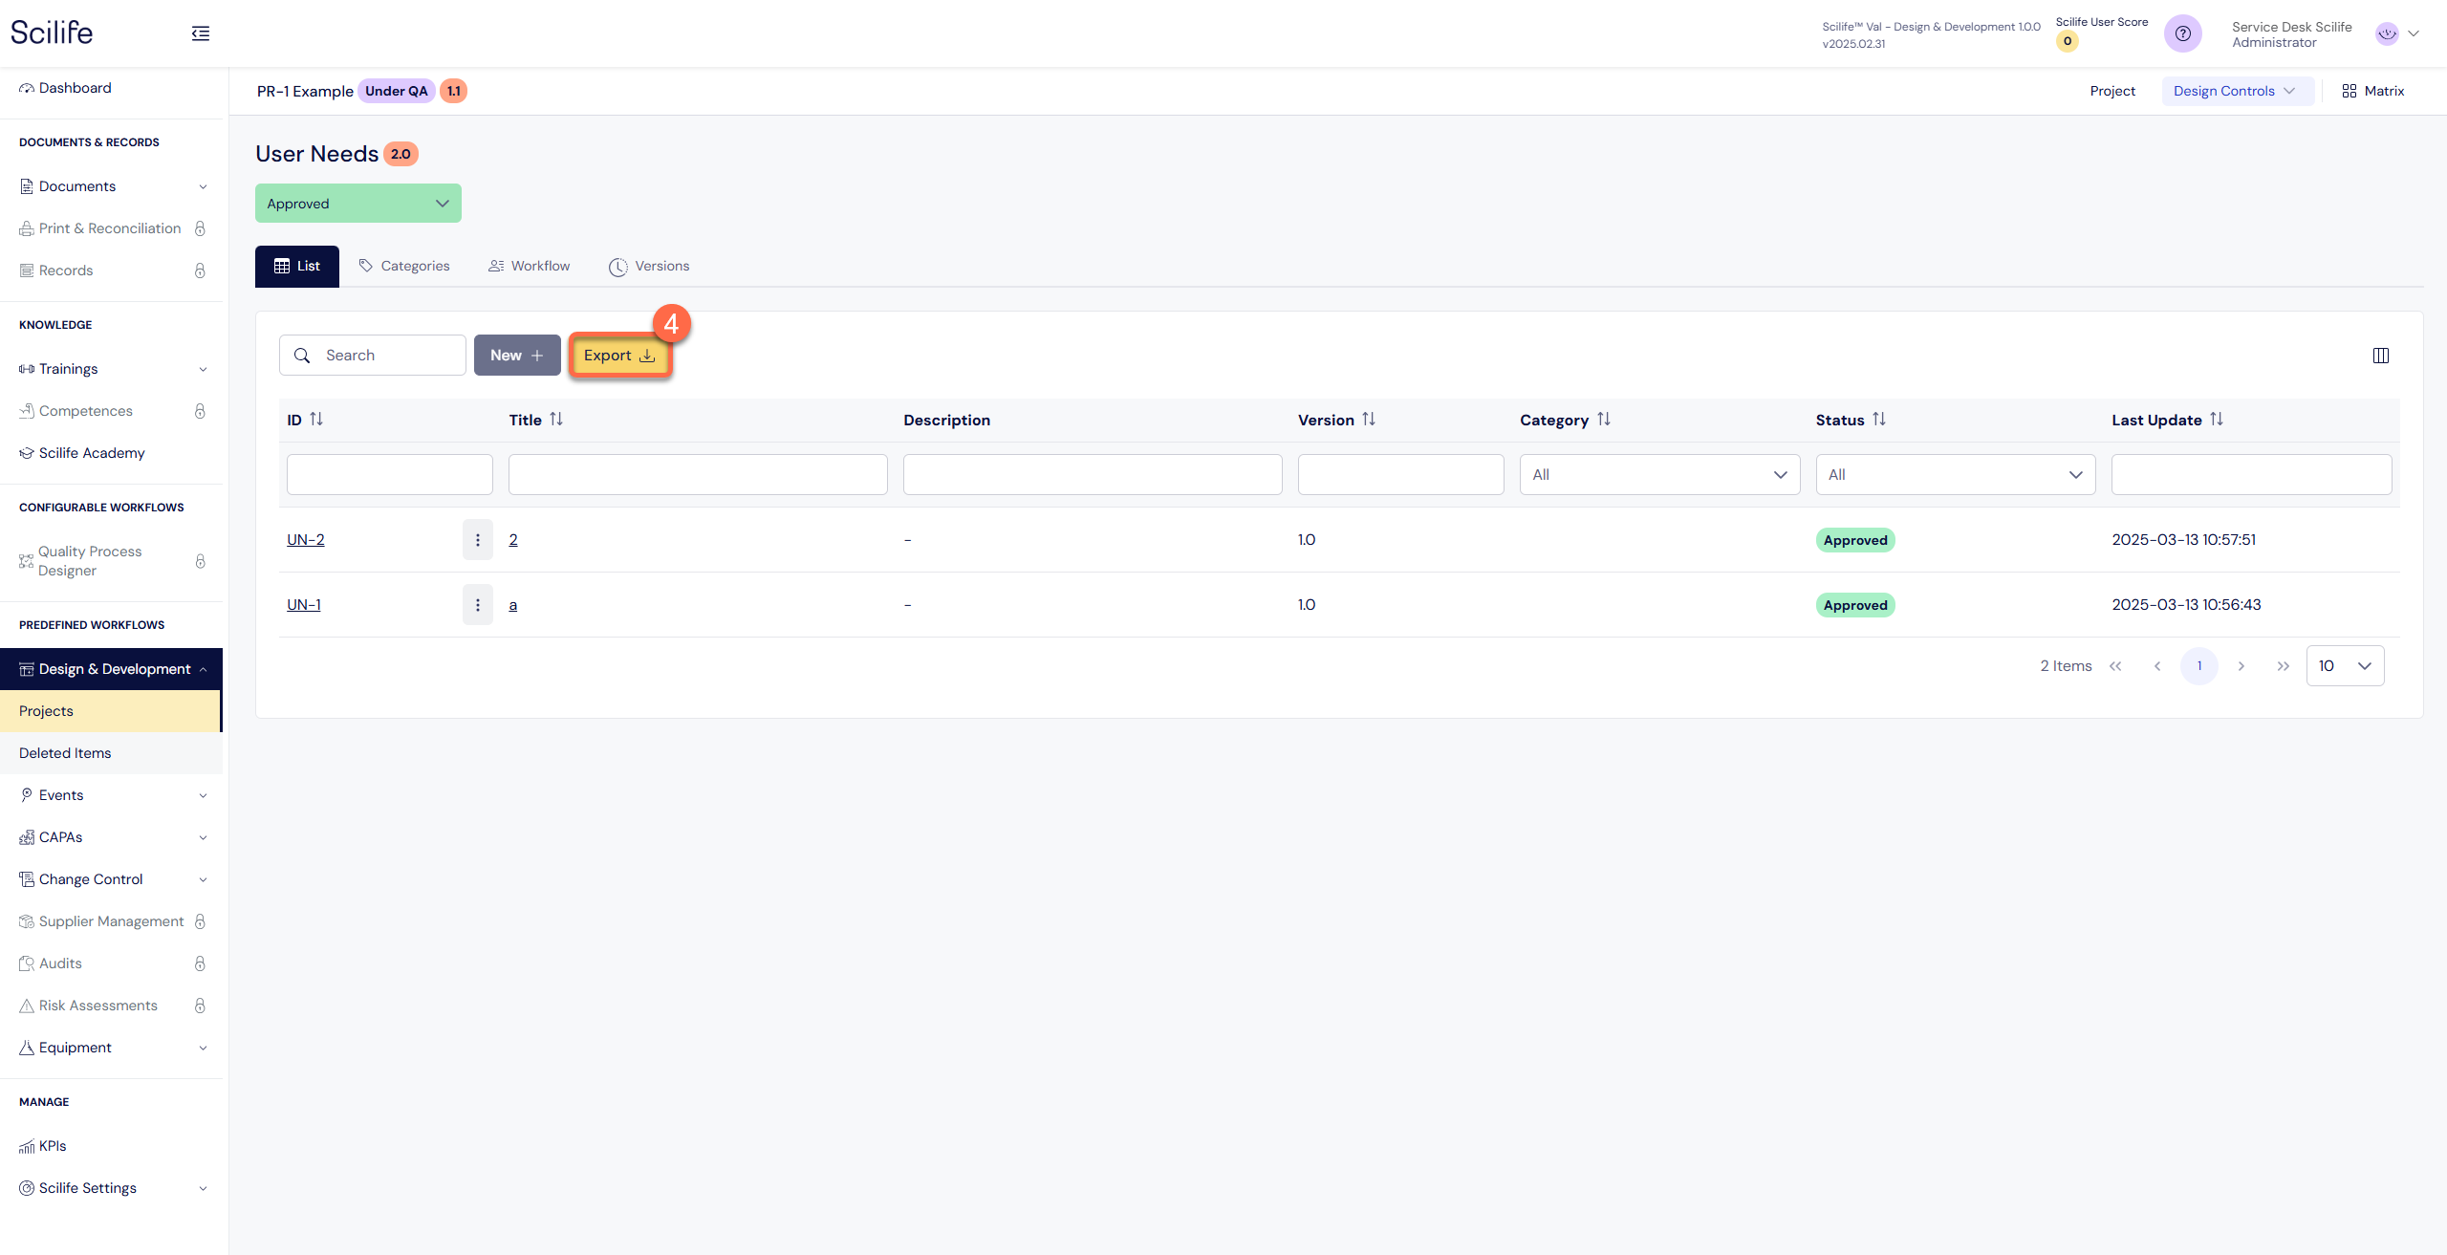Click the Description filter field
Viewport: 2447px width, 1255px height.
1093,475
